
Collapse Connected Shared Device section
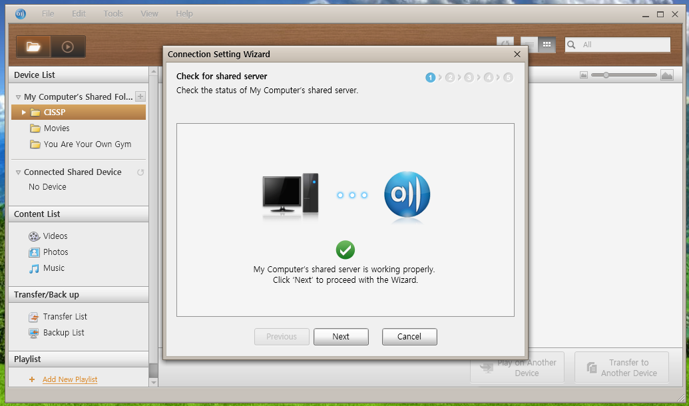click(x=18, y=172)
